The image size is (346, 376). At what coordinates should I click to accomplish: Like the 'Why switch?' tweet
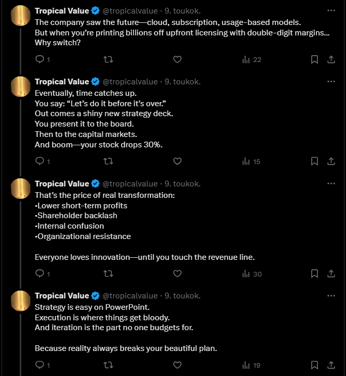pyautogui.click(x=177, y=59)
